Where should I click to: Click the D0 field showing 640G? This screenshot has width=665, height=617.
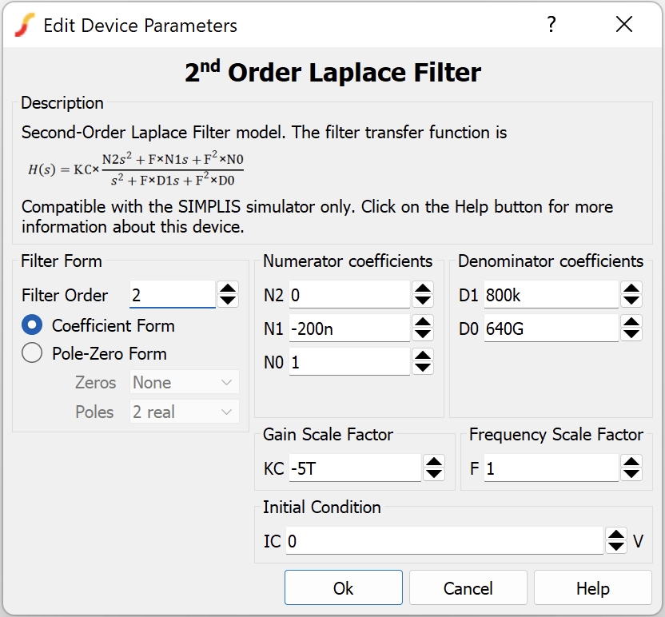tap(552, 328)
